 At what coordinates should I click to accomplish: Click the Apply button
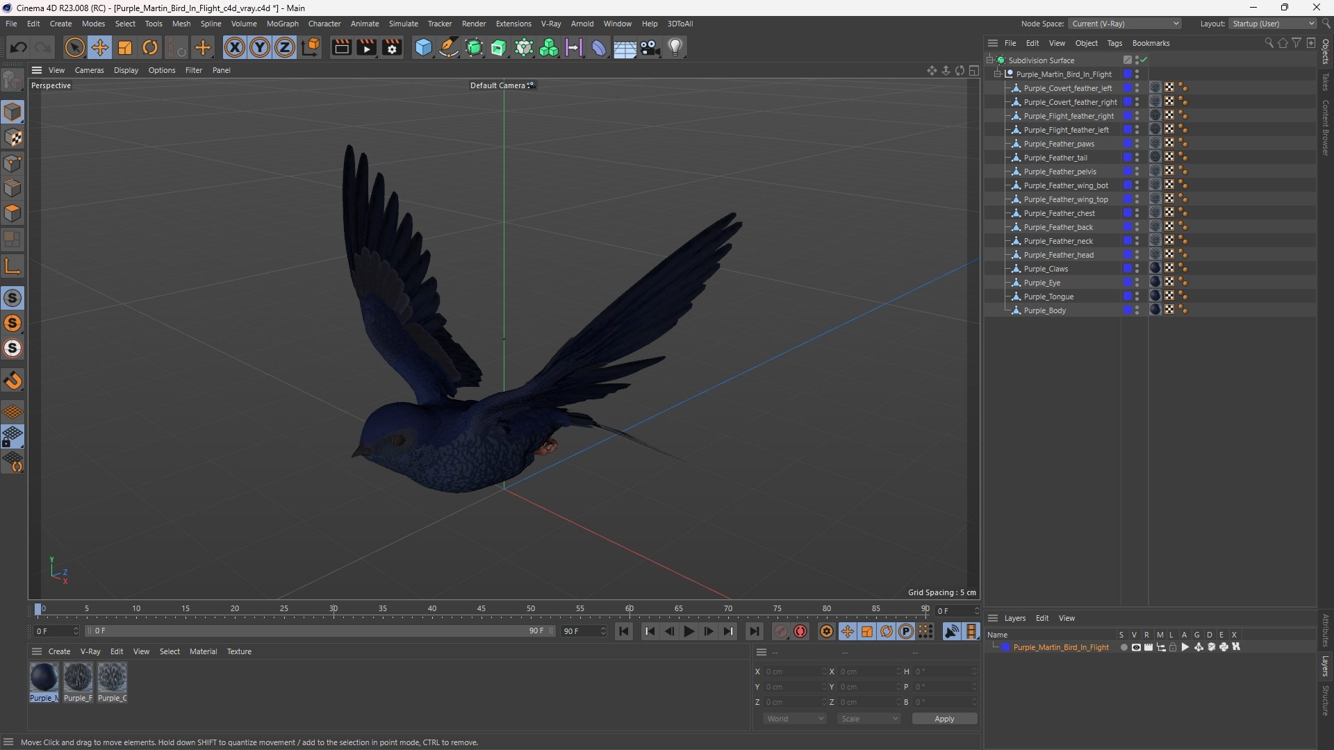(944, 719)
